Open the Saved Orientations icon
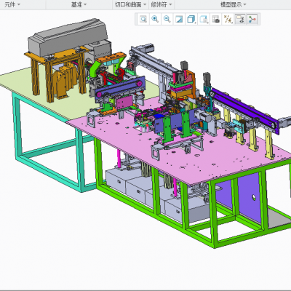The height and width of the screenshot is (291, 291). click(204, 19)
